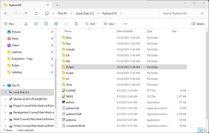The height and width of the screenshot is (133, 209).
Task: Click Python310 breadcrumb segment
Action: click(x=109, y=13)
